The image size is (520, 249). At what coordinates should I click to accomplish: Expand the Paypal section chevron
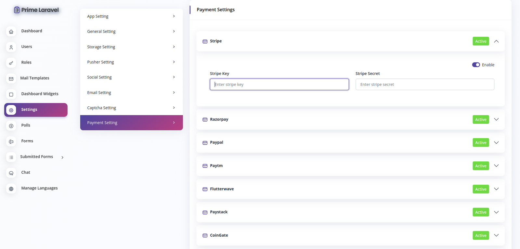(x=496, y=143)
